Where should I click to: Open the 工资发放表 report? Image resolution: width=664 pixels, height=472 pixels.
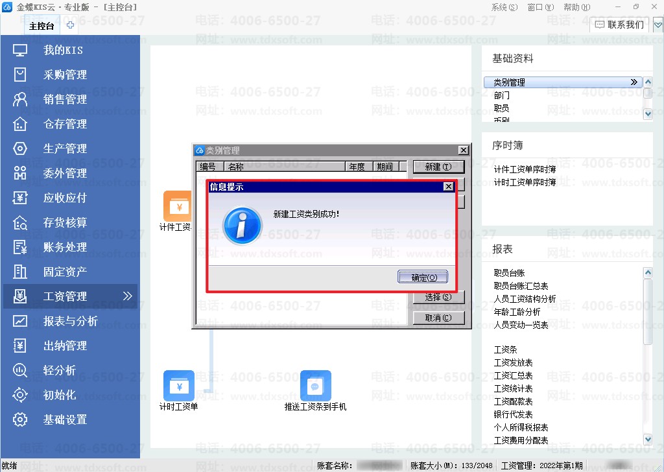(x=514, y=363)
